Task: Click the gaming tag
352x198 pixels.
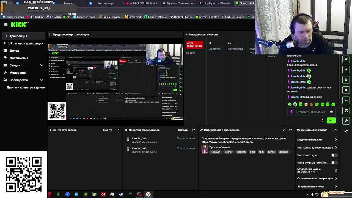Action: click(284, 152)
